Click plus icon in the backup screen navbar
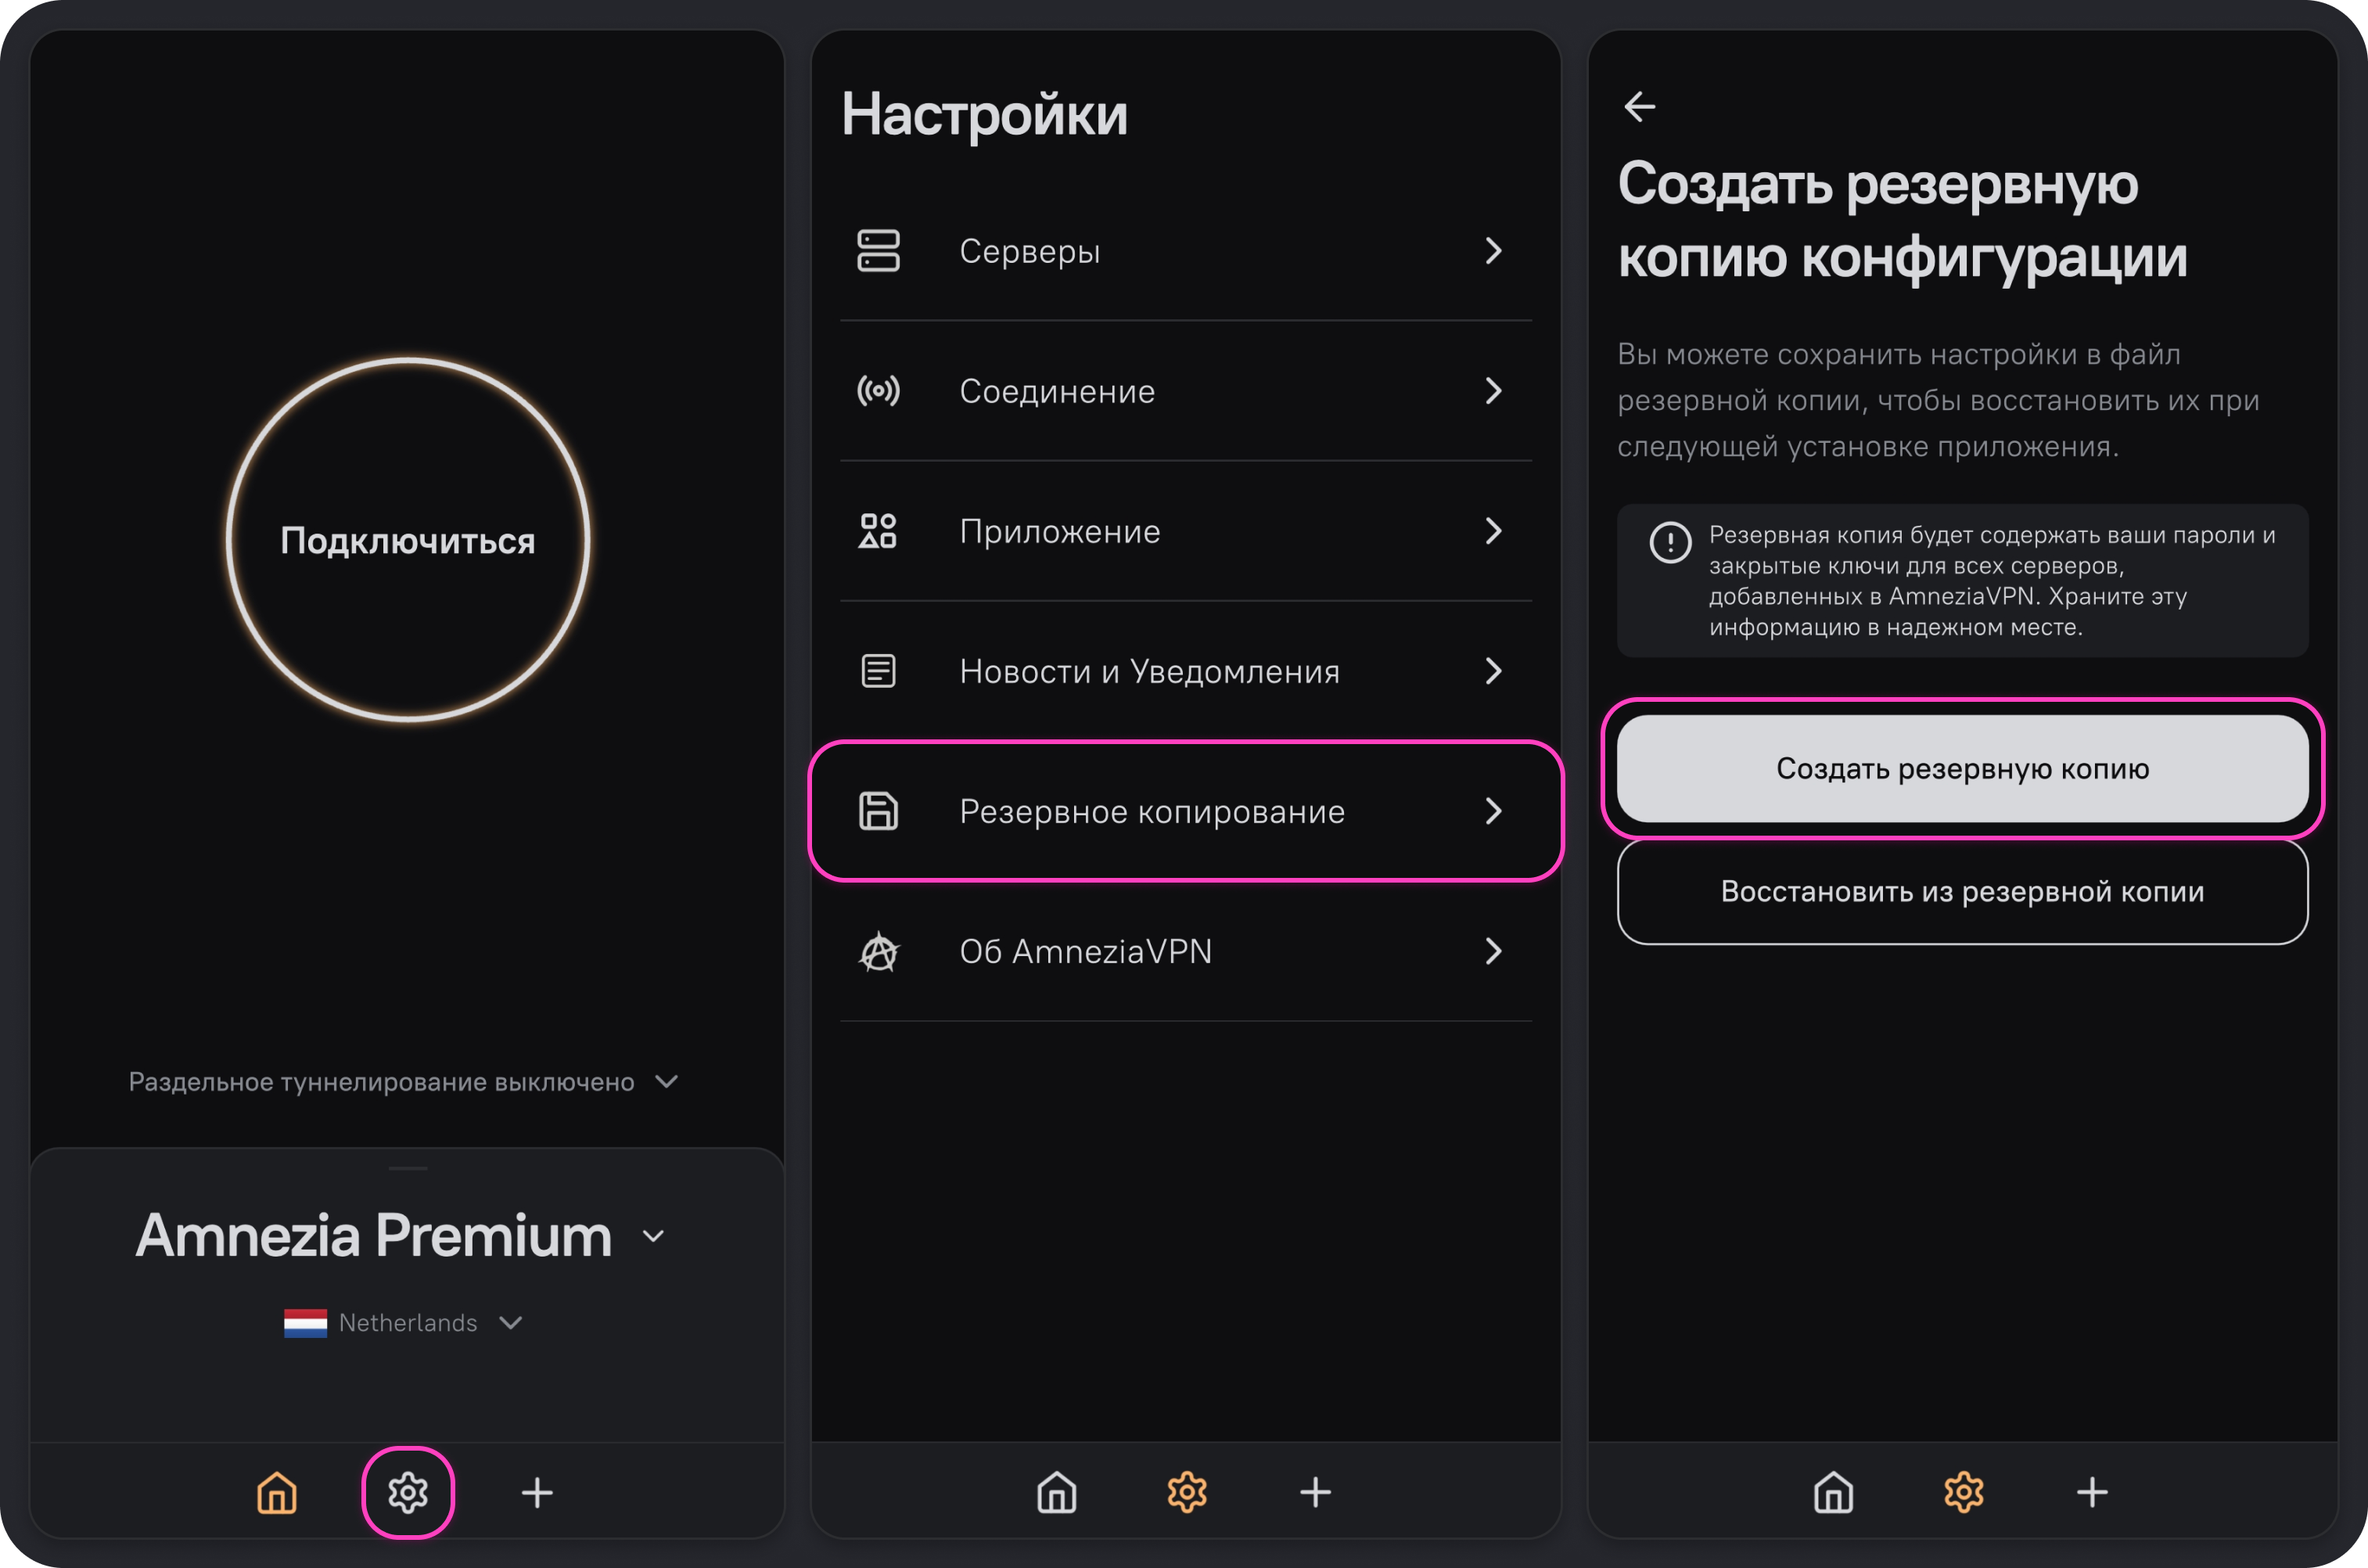2368x1568 pixels. pos(2092,1492)
